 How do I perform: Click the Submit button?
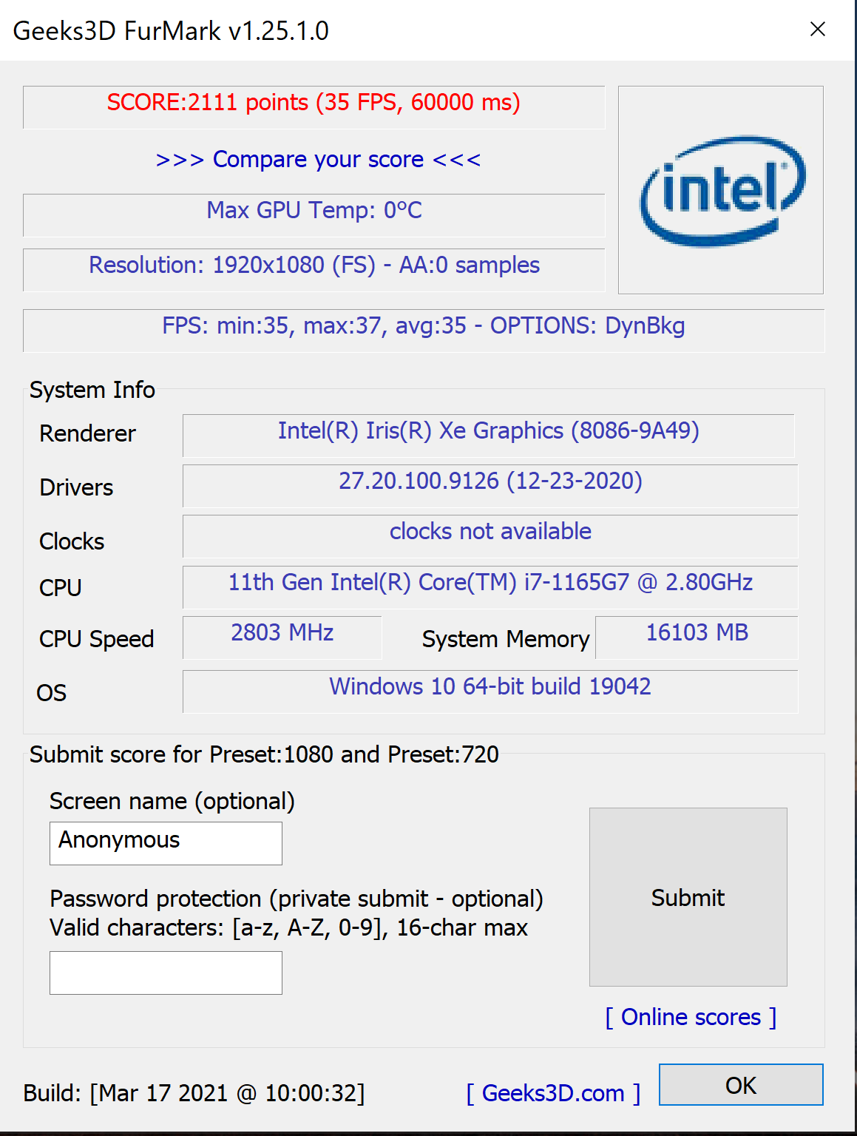click(x=688, y=897)
